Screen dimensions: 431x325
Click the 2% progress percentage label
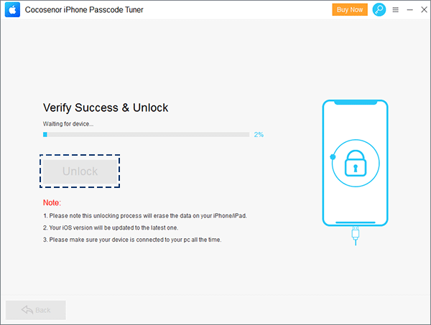pos(259,134)
